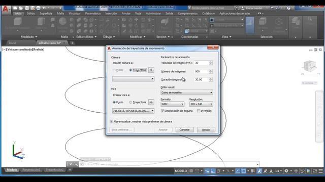The height and width of the screenshot is (182, 325).
Task: Toggle clean screen in status bar
Action: (x=315, y=171)
